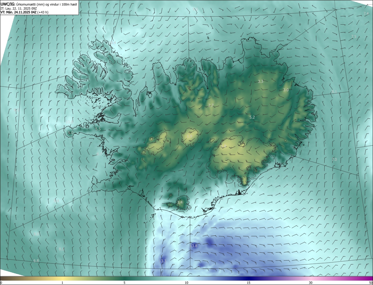
Task: Select the 7.5 value label on the map
Action: click(x=354, y=37)
